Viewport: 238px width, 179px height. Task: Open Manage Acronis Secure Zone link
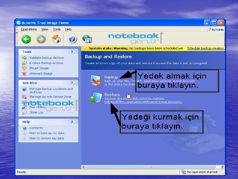click(x=50, y=97)
